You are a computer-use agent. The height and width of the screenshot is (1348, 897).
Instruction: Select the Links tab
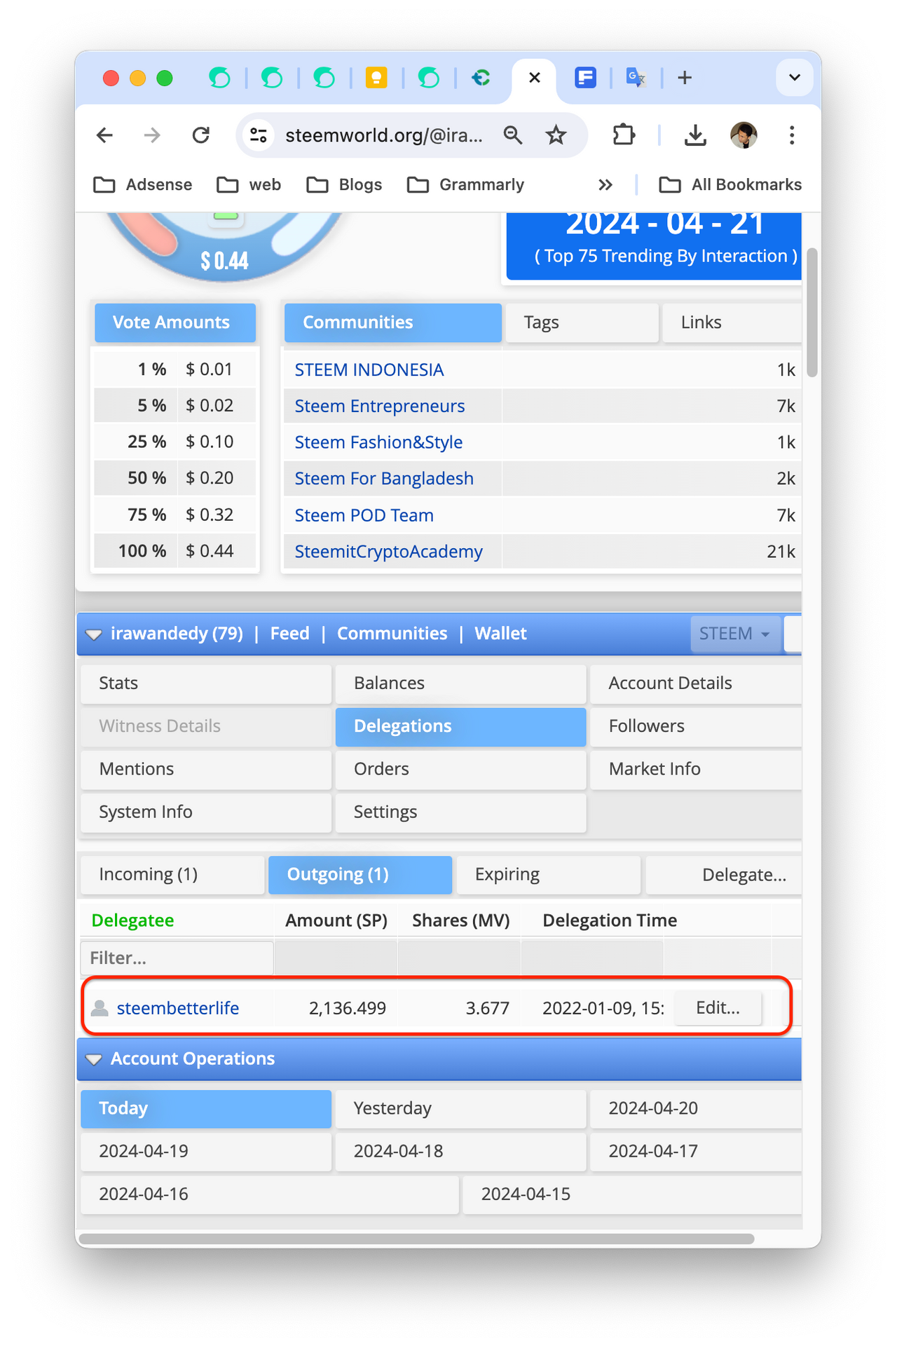click(732, 322)
